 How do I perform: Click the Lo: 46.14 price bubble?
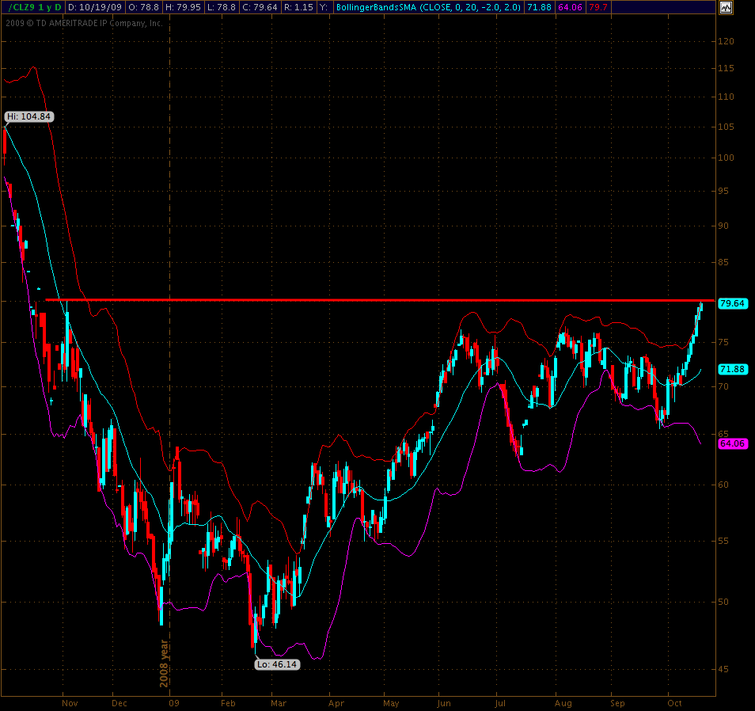pyautogui.click(x=277, y=664)
